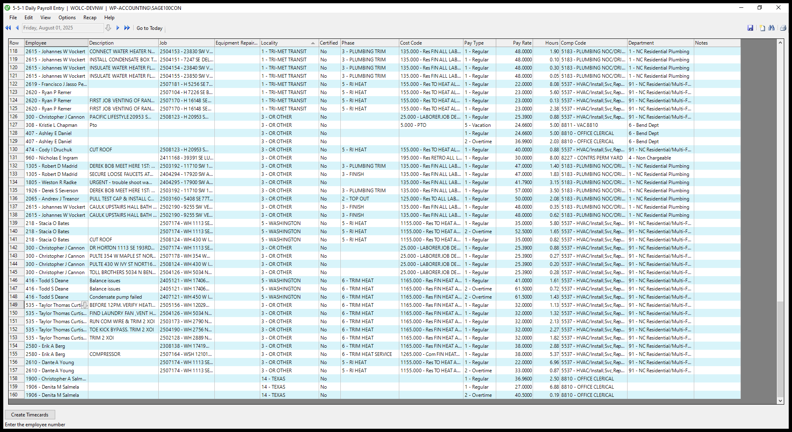The image size is (792, 432).
Task: Click the Create Timecards button
Action: (29, 415)
